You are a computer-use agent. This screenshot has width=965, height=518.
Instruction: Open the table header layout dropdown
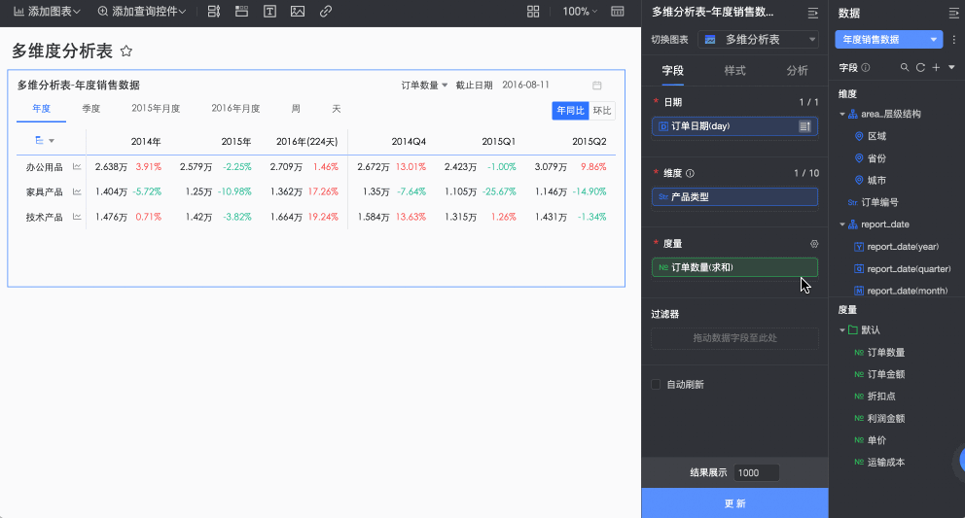(x=45, y=141)
